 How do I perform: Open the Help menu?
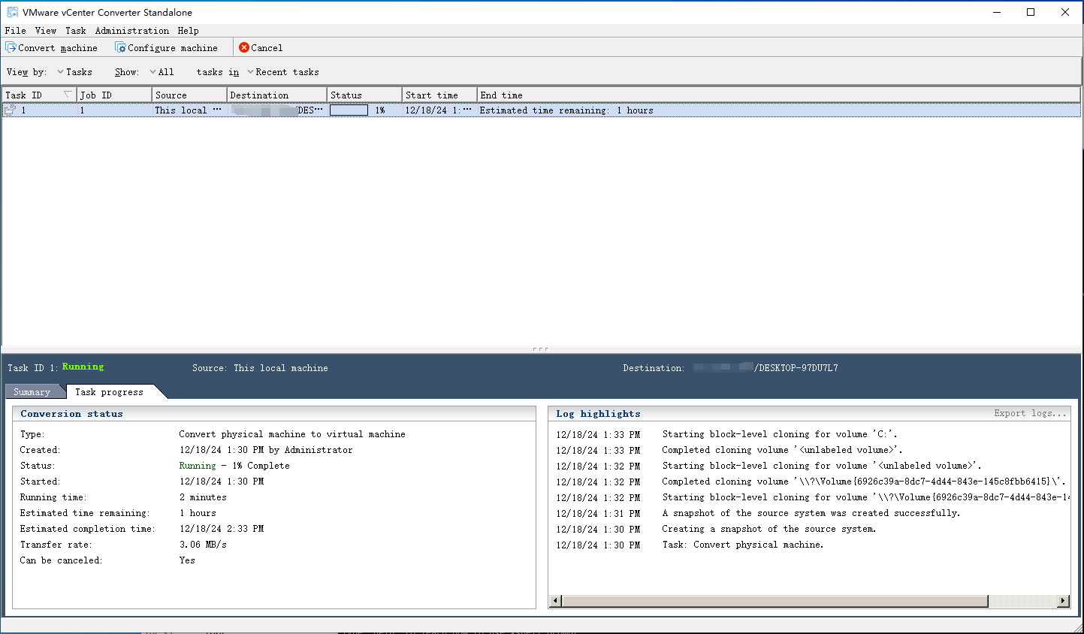tap(189, 31)
